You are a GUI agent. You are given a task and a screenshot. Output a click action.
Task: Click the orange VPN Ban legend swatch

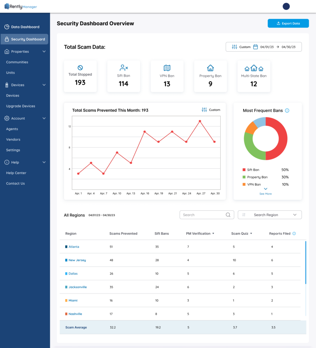click(x=244, y=185)
